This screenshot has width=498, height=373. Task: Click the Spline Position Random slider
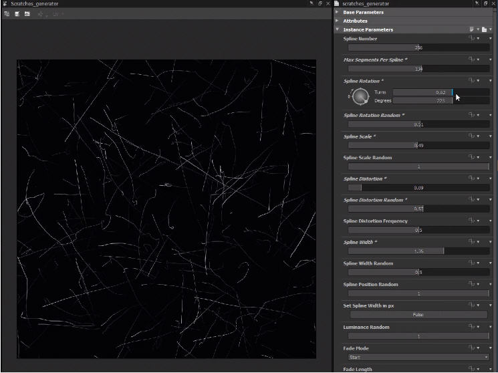click(x=418, y=293)
